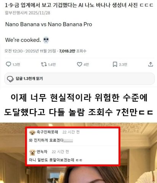
Task: Click username 축구진짜못해
Action: (x=47, y=132)
